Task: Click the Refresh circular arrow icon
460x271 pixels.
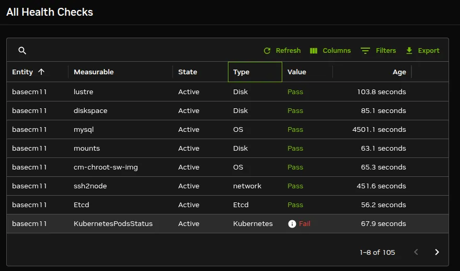Action: tap(267, 51)
